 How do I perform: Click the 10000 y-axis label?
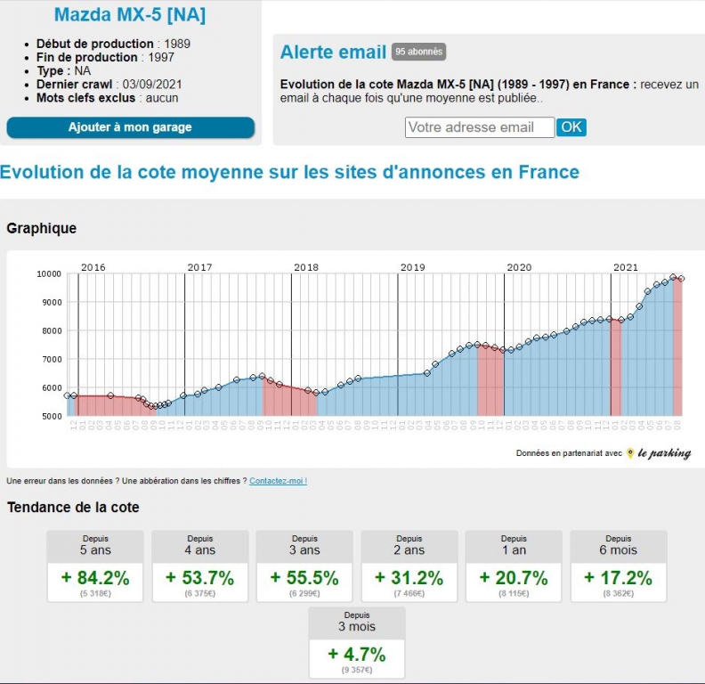[49, 274]
